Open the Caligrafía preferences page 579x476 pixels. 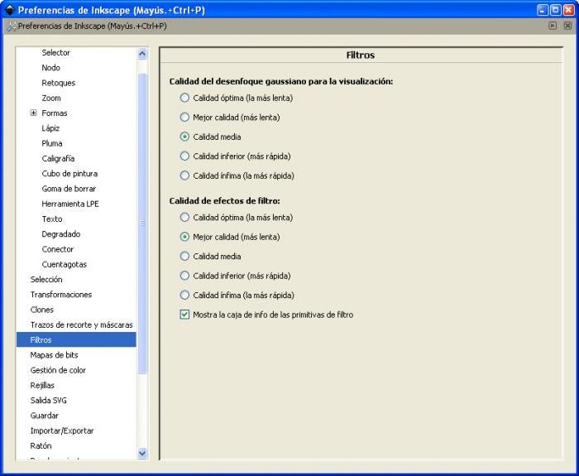click(59, 159)
